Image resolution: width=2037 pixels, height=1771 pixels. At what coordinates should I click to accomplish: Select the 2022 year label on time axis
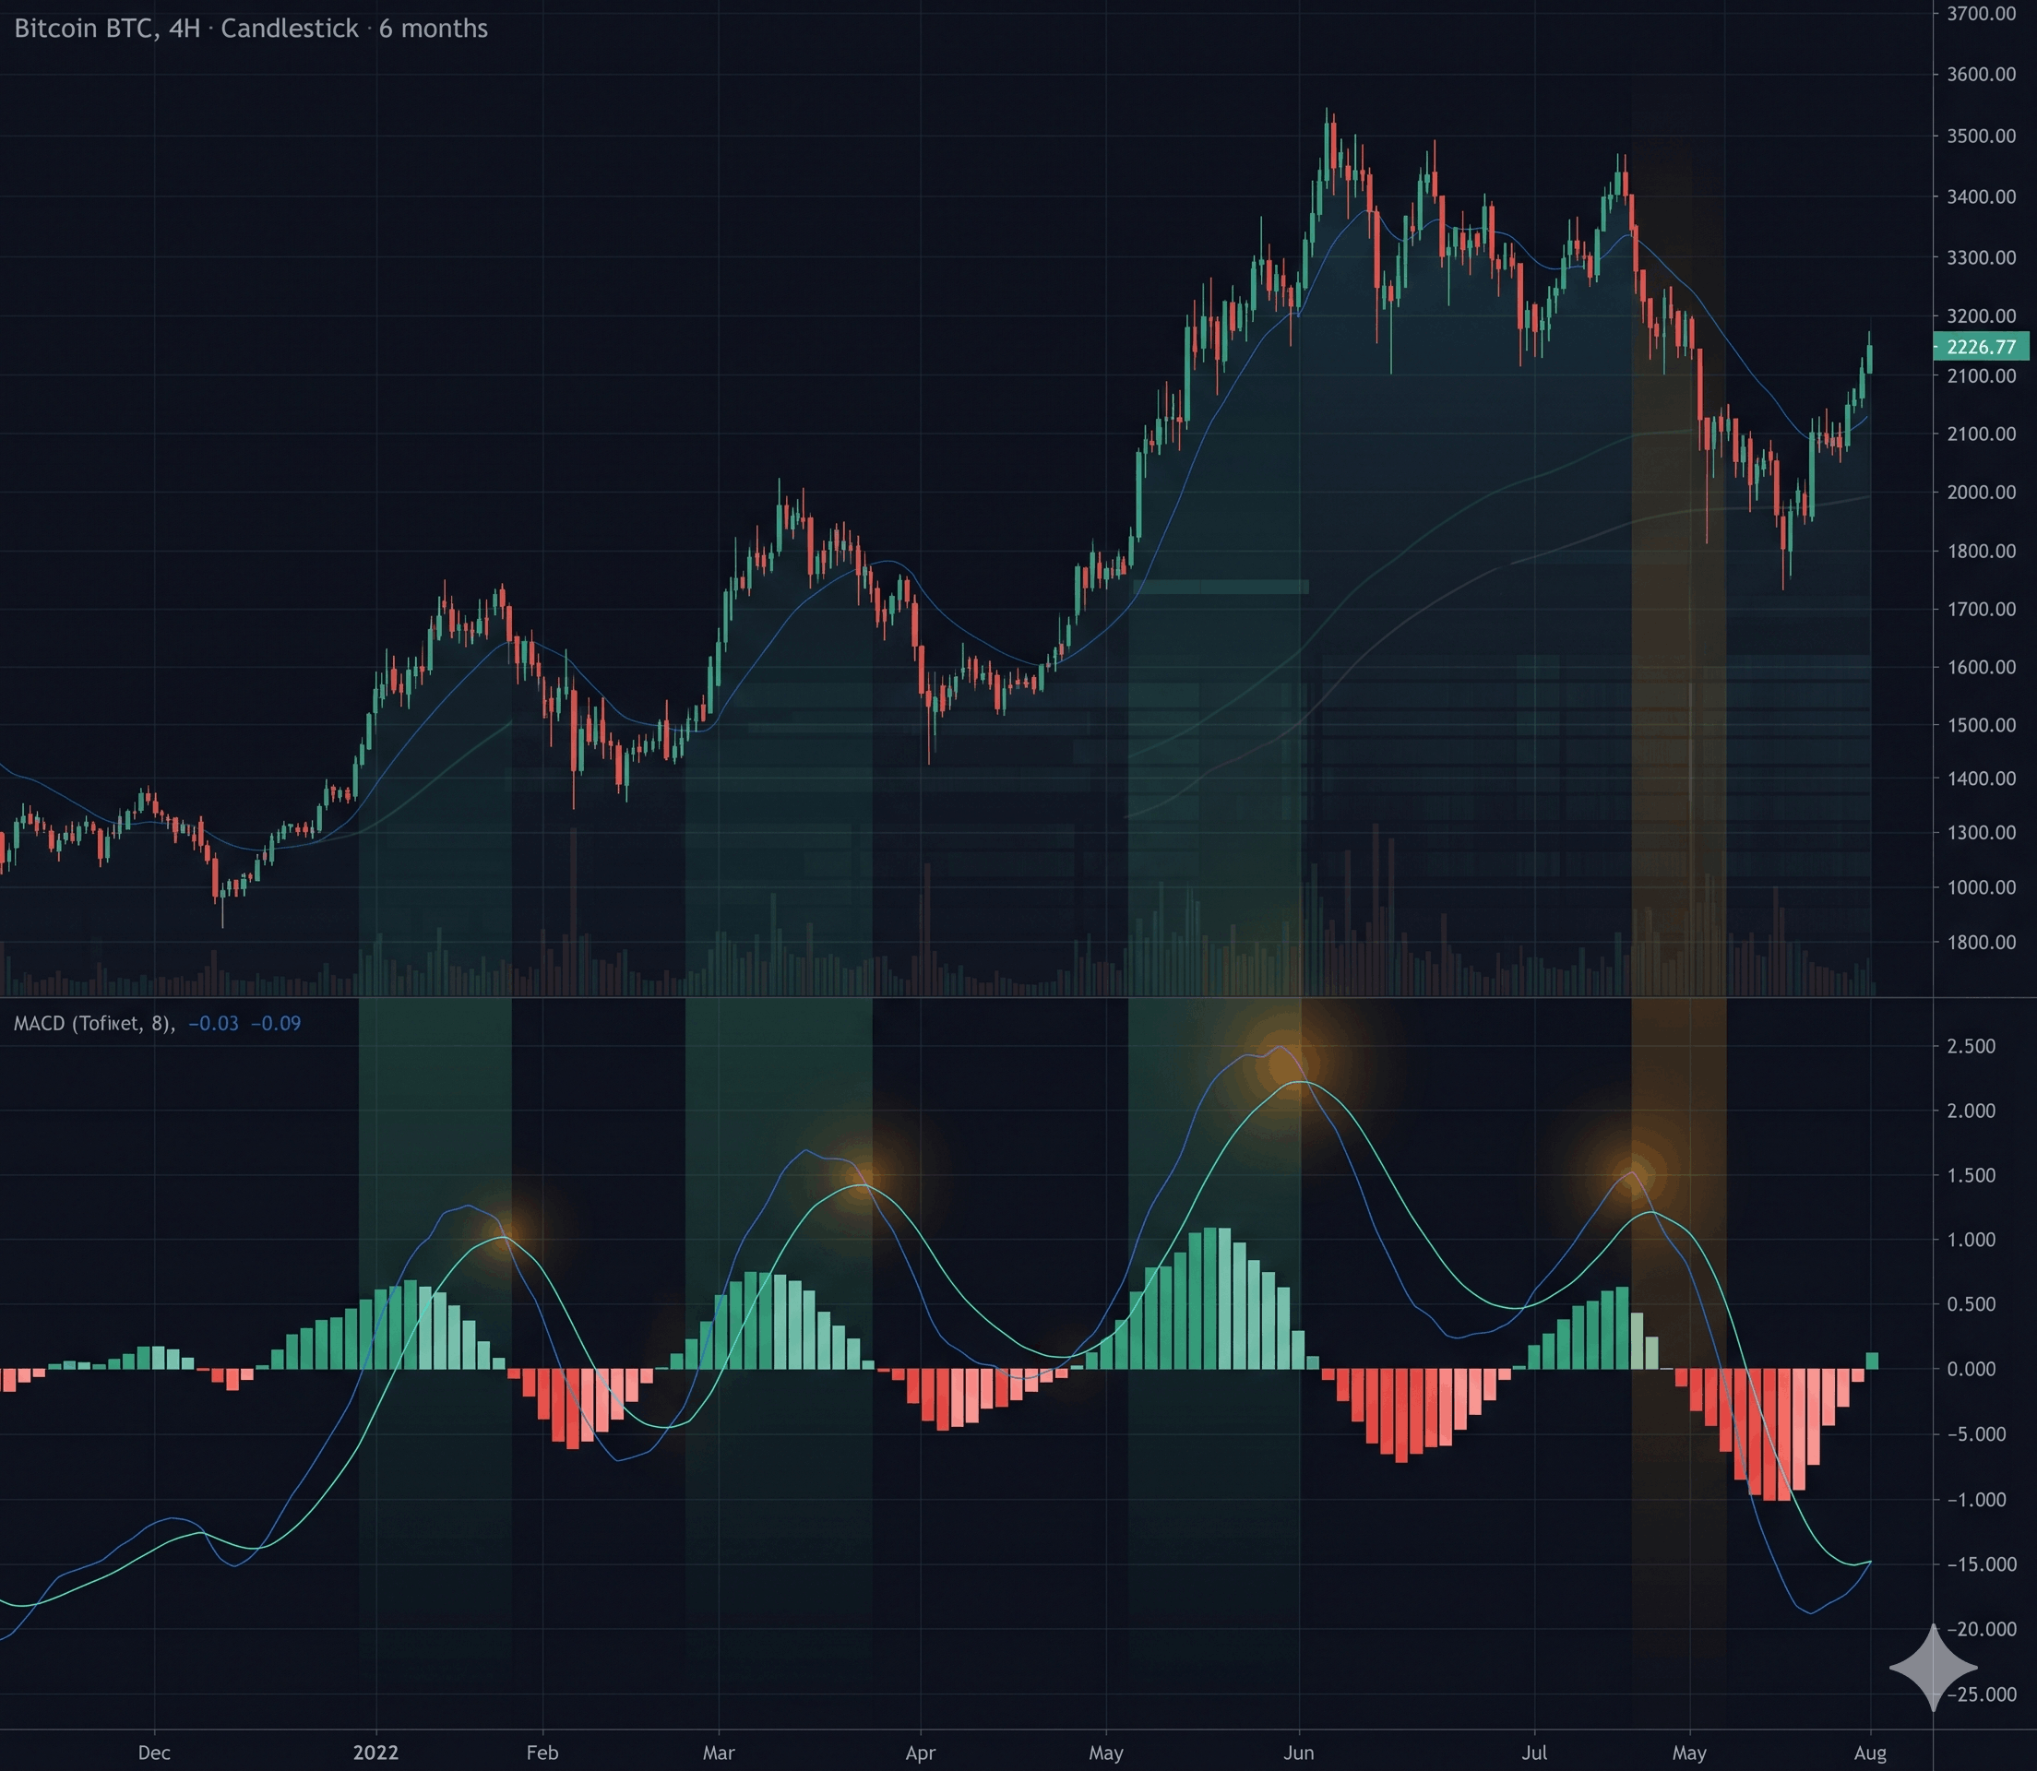pyautogui.click(x=375, y=1753)
